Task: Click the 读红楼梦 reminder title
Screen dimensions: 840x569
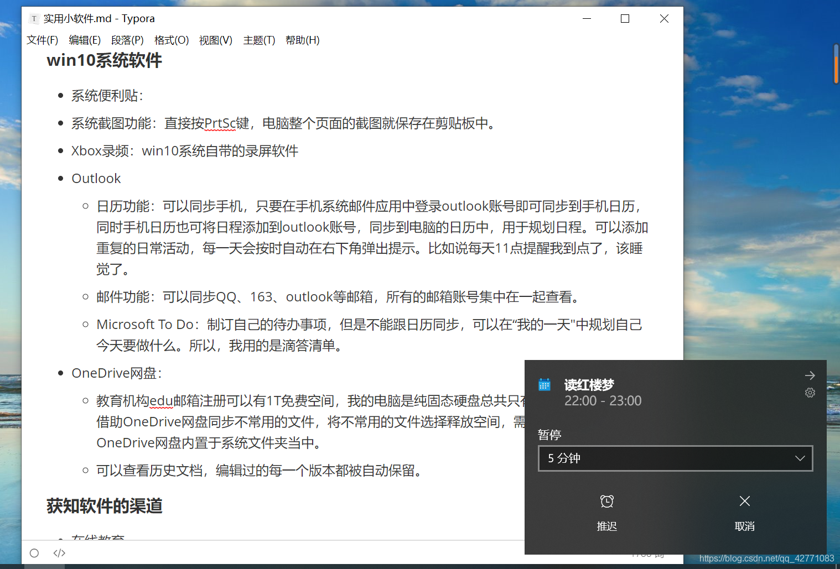Action: pos(589,385)
